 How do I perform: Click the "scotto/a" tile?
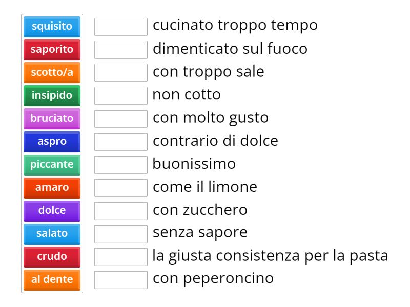point(51,73)
